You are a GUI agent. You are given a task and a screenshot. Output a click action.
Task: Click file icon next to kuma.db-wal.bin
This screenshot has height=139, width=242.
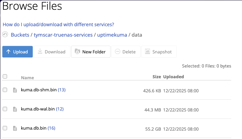coord(15,109)
